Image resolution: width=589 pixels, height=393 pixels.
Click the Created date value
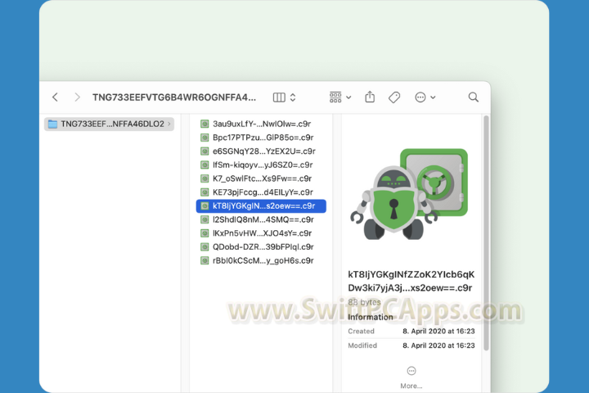click(438, 332)
